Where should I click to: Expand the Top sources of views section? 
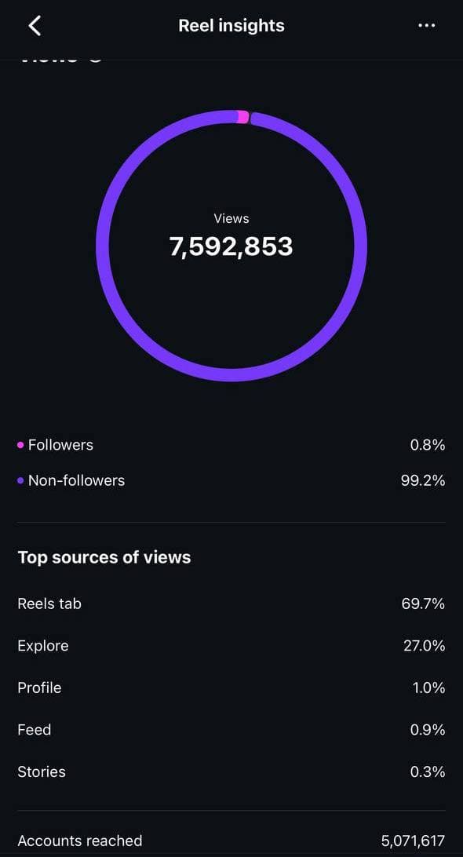click(x=104, y=557)
